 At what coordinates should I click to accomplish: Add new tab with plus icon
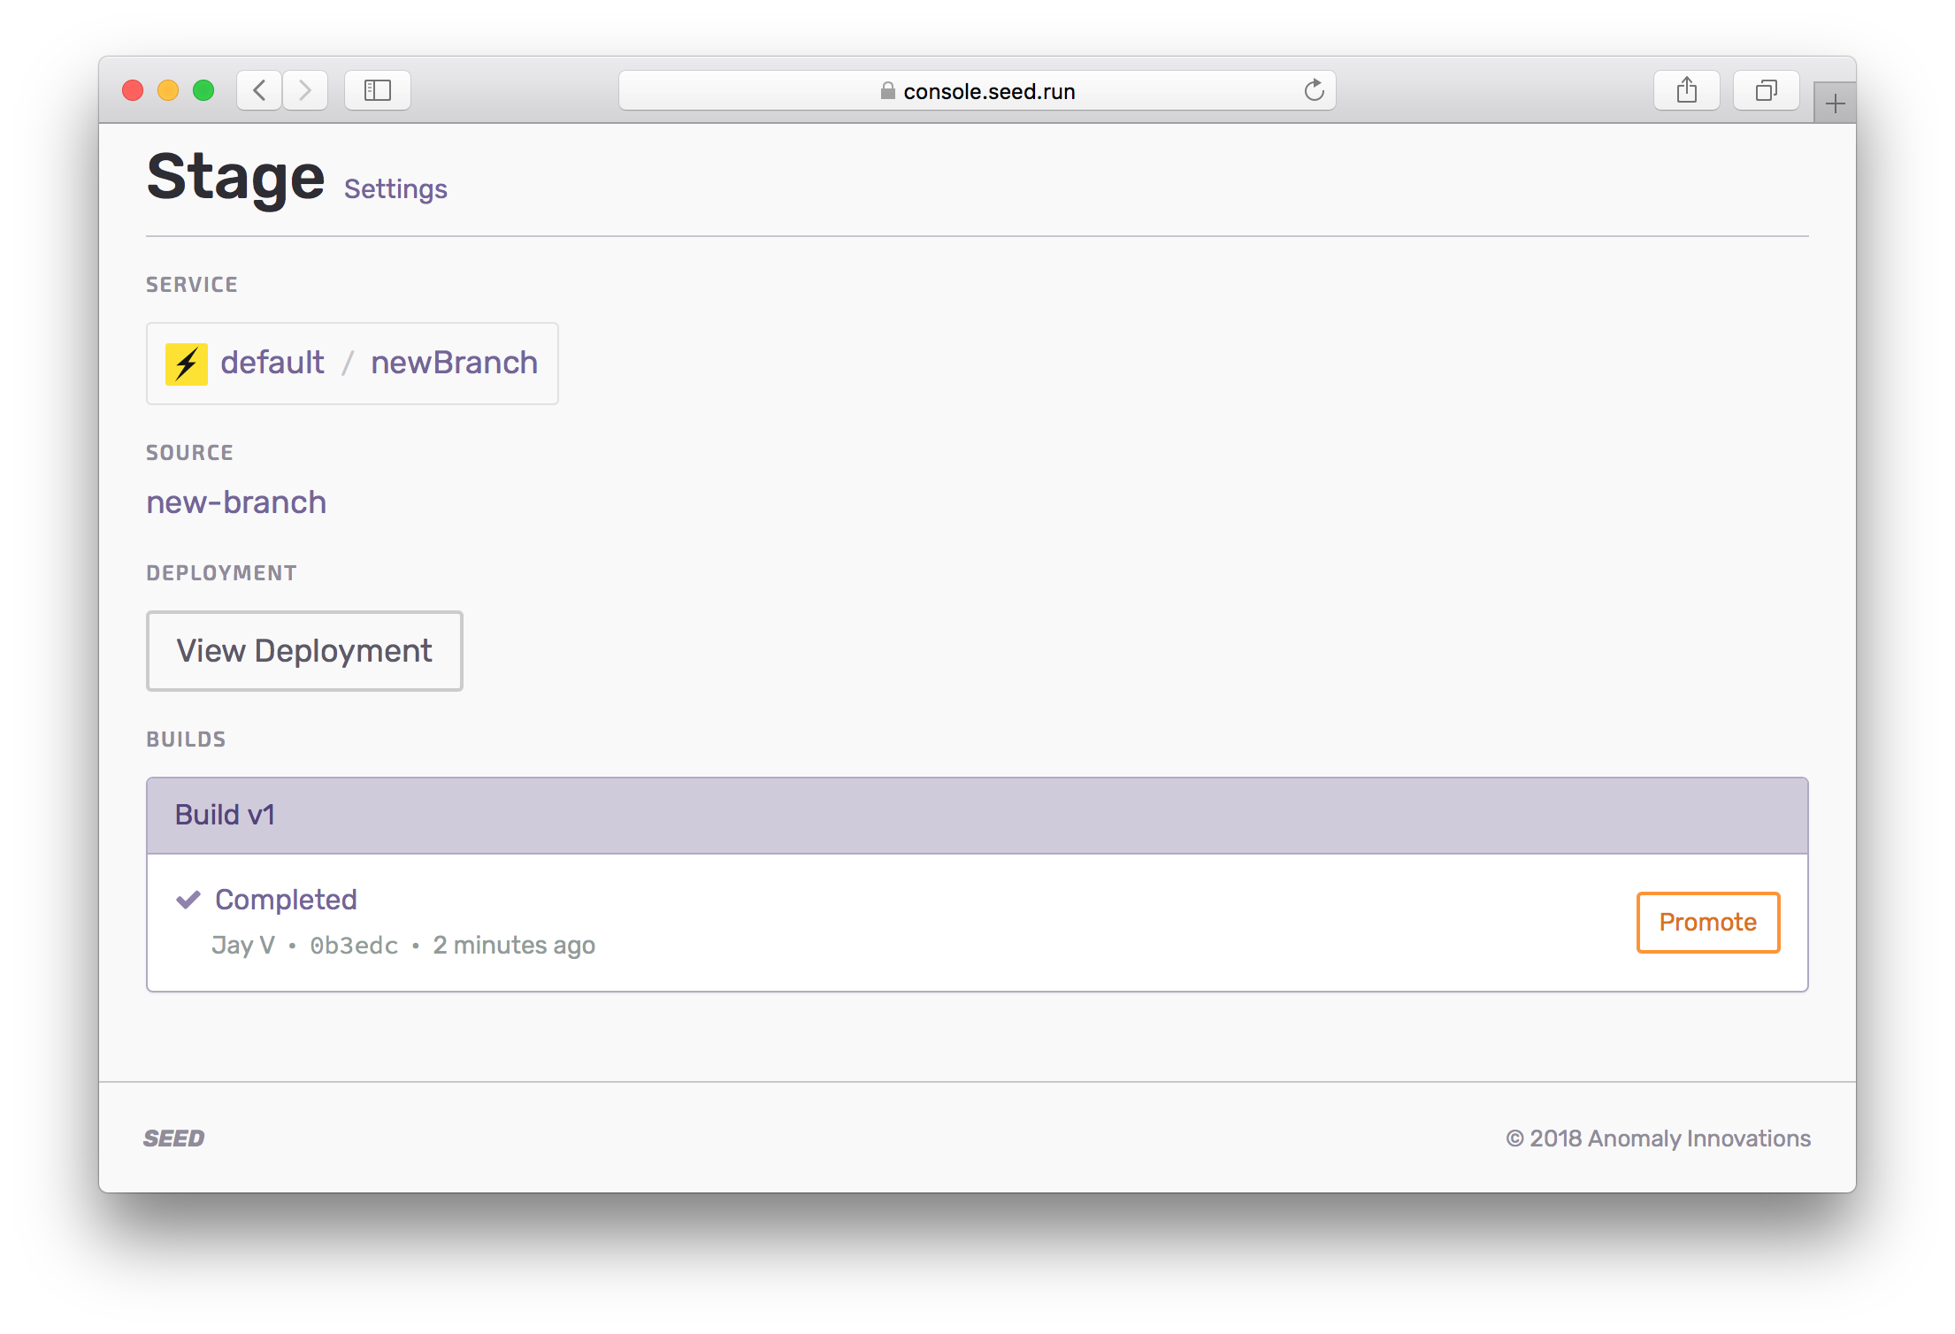(1835, 104)
